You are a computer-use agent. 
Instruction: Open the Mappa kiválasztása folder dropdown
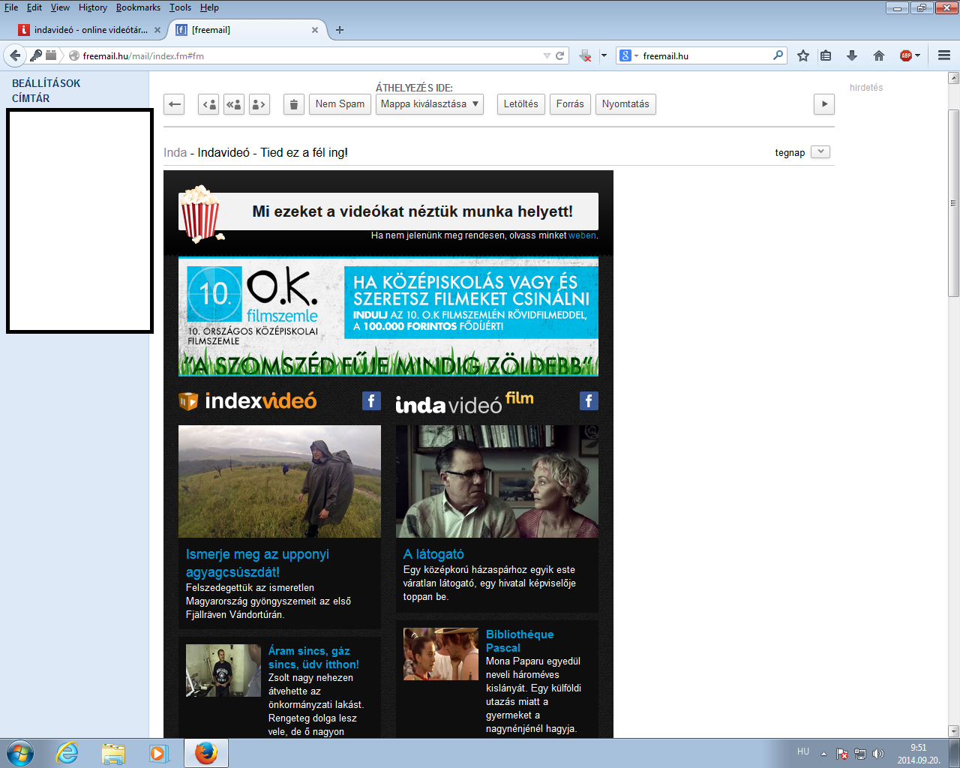pyautogui.click(x=430, y=104)
